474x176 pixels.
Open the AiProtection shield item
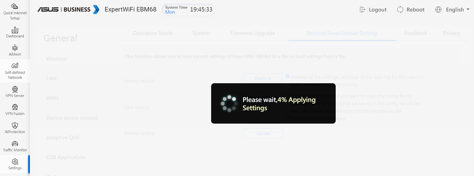(x=15, y=128)
